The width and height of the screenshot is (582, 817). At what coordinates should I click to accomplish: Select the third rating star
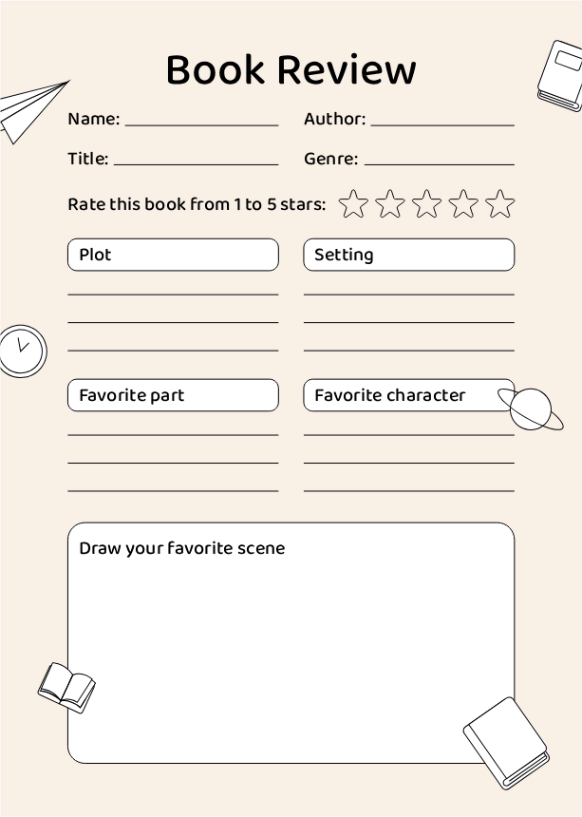point(426,203)
